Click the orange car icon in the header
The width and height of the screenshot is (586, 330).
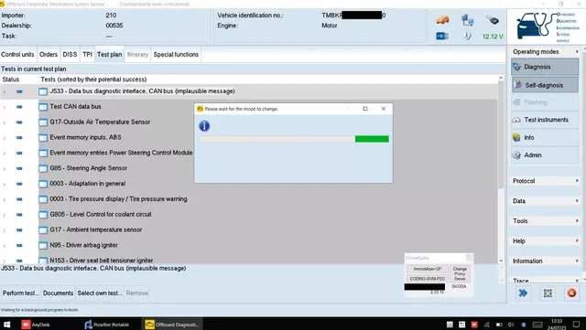[442, 20]
